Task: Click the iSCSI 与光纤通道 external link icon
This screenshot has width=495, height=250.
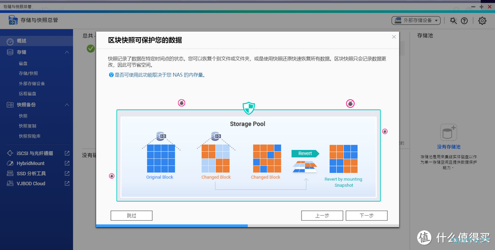Action: tap(67, 153)
